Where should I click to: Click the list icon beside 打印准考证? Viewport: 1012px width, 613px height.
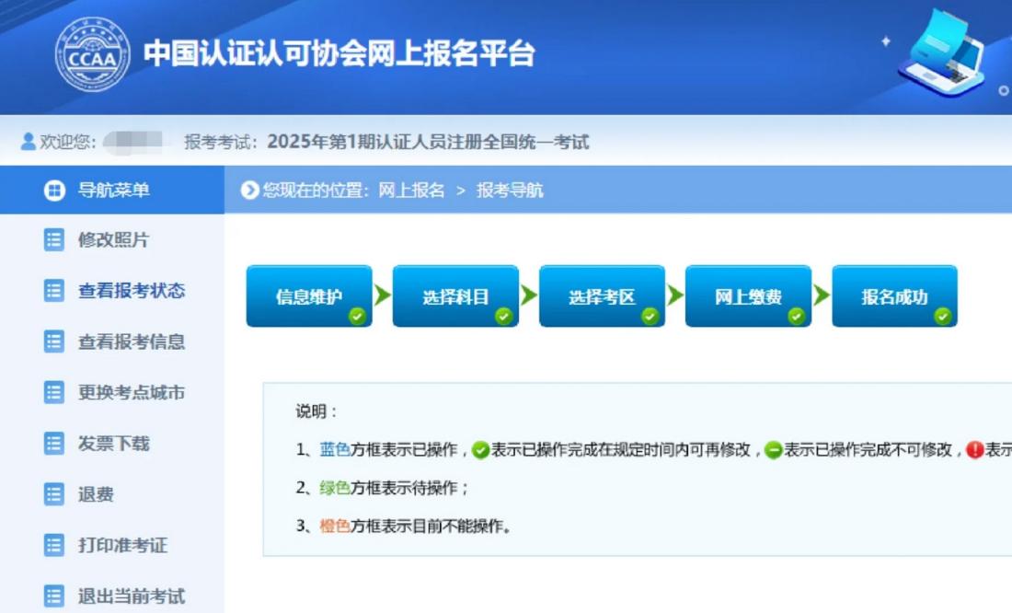point(53,545)
